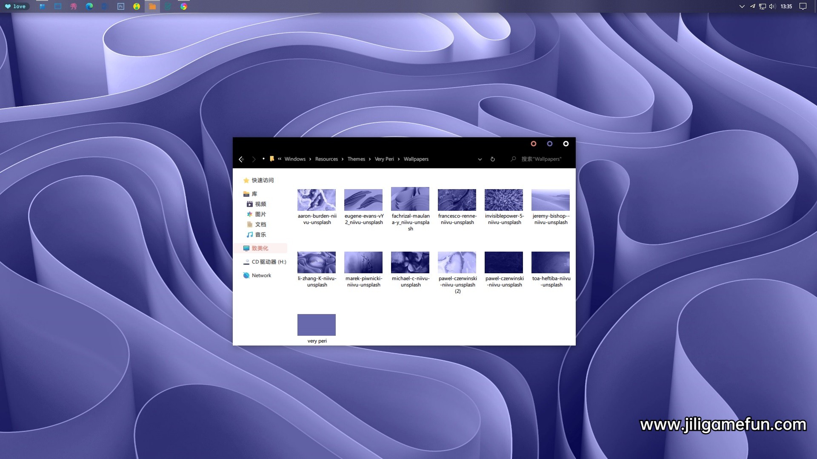Image resolution: width=817 pixels, height=459 pixels.
Task: Expand the Very Peri breadcrumb item
Action: (398, 159)
